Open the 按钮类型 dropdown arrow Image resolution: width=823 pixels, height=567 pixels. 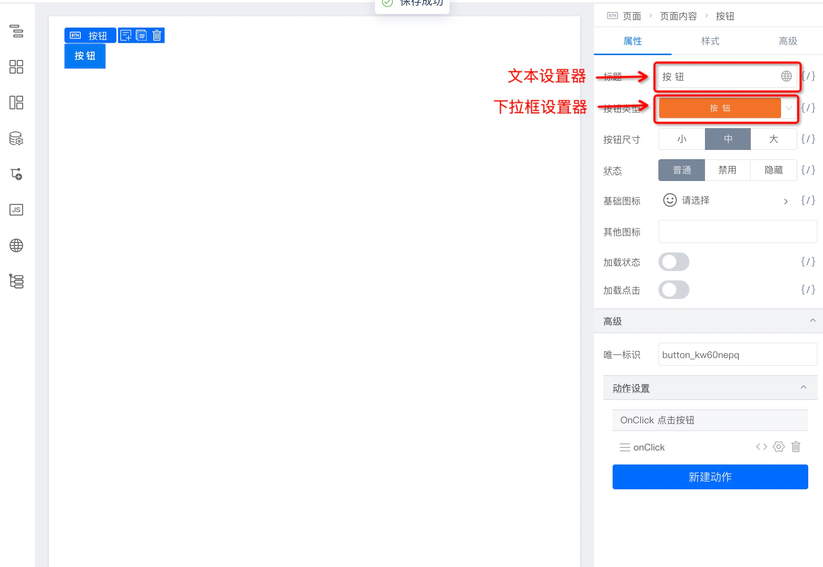tap(788, 108)
